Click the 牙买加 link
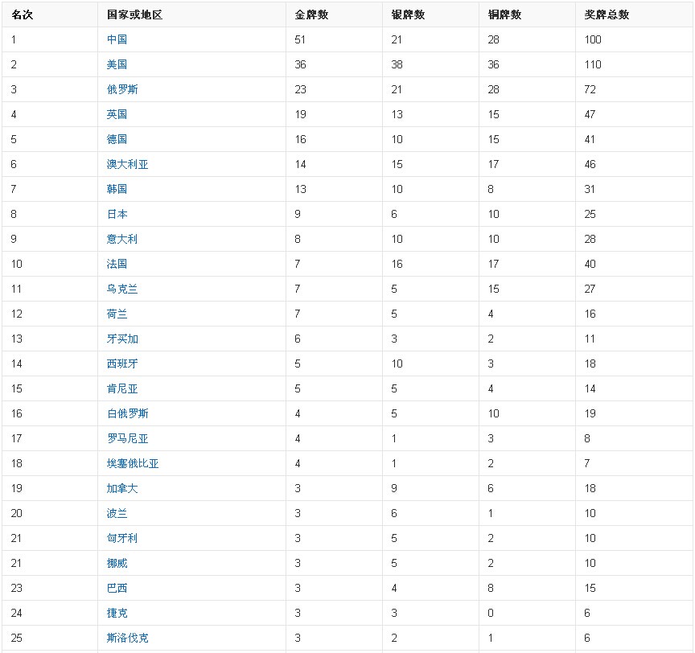 tap(122, 339)
